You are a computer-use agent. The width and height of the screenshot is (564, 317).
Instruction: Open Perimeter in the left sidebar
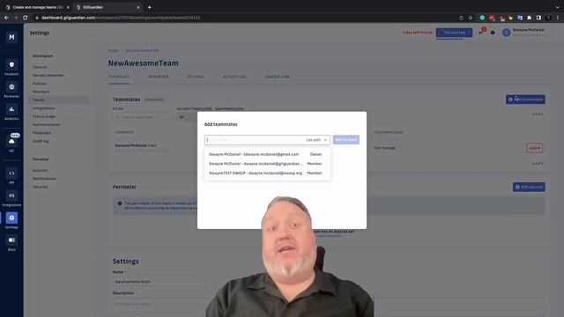11,90
